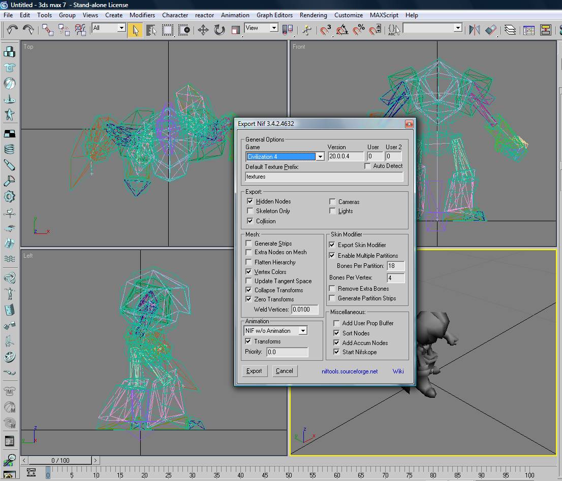Image resolution: width=562 pixels, height=481 pixels.
Task: Uncheck the Hidden Nodes checkbox
Action: (x=250, y=201)
